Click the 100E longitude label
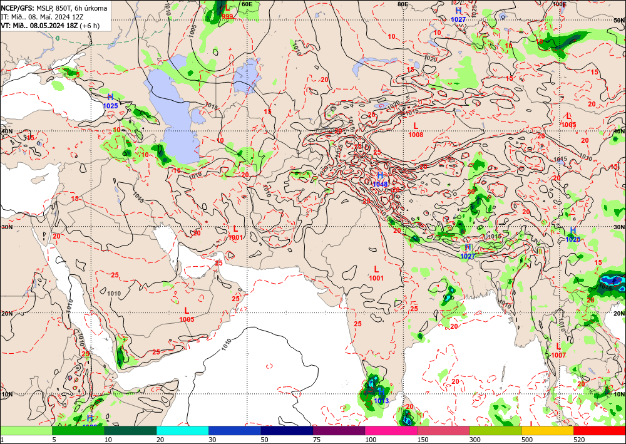 560,4
